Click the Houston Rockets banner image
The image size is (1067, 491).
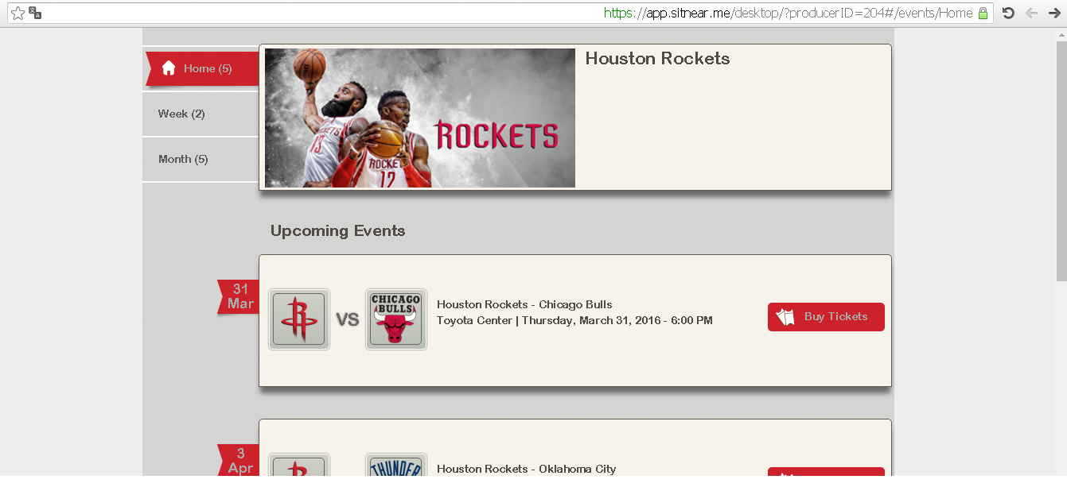click(x=420, y=118)
